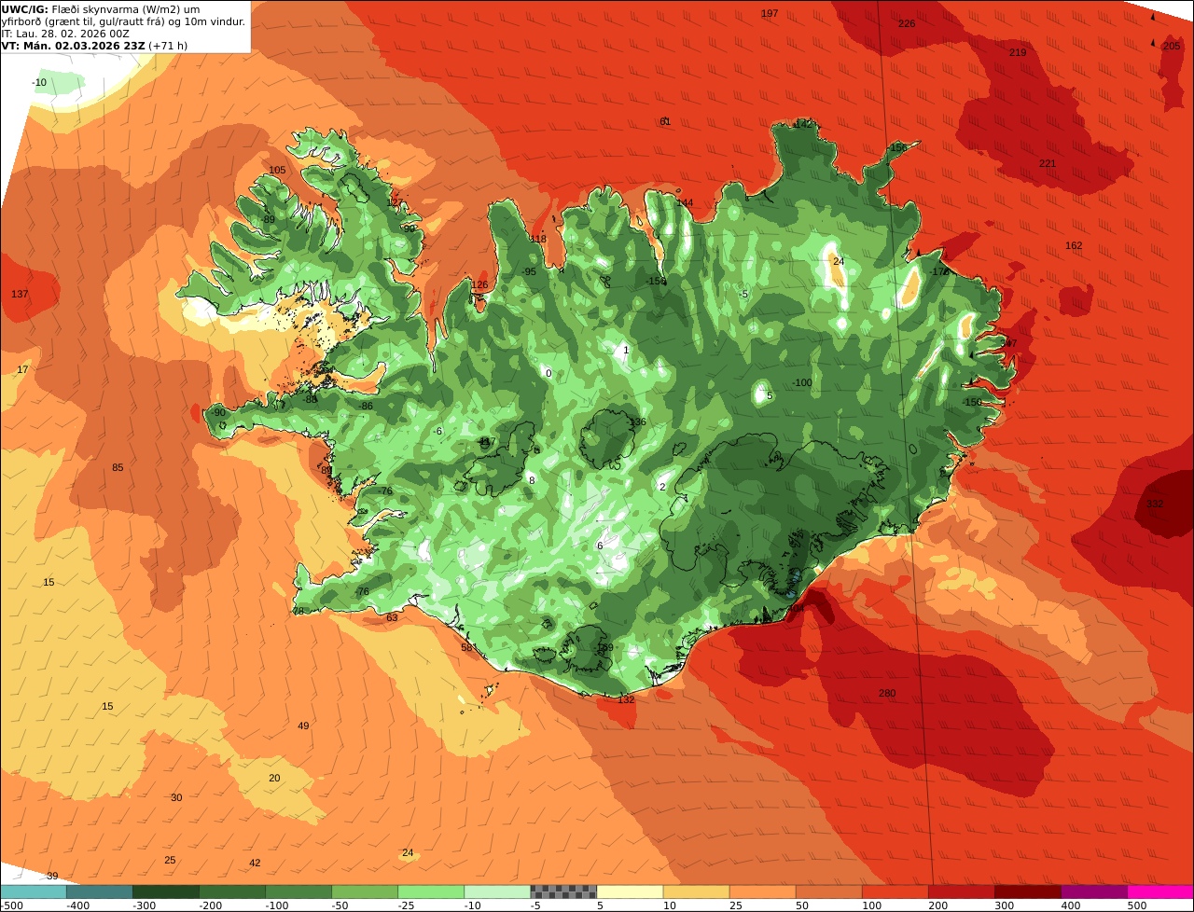
Task: Click the legend swatch between -25 and -10
Action: [430, 891]
